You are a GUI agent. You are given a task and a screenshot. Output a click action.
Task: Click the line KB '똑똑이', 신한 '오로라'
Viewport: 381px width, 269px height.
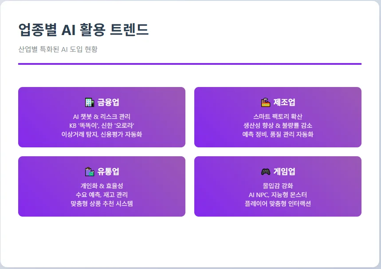point(102,125)
